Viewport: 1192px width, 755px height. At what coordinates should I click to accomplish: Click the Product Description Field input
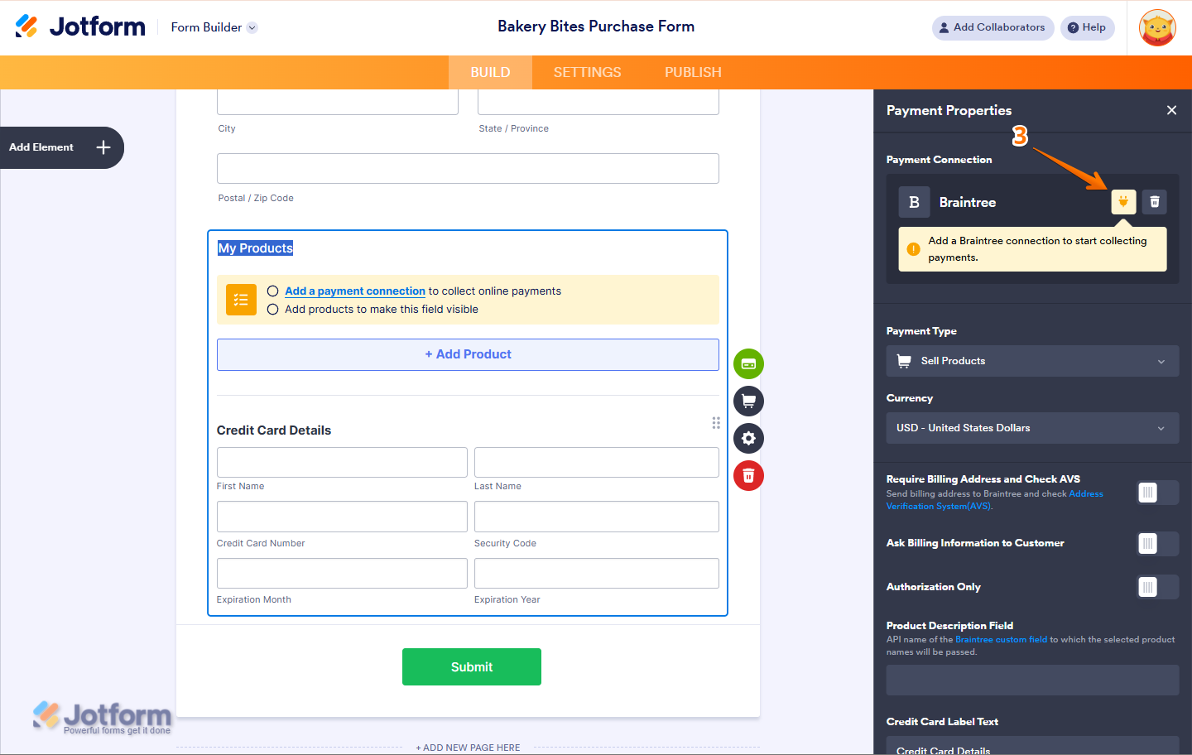(1032, 680)
